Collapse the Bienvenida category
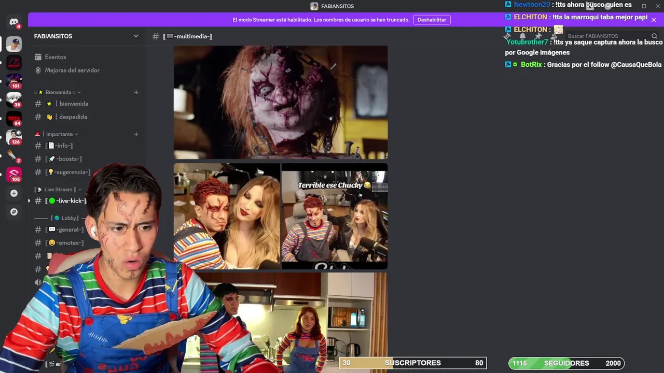Screen dimensions: 664x373 (x=58, y=92)
